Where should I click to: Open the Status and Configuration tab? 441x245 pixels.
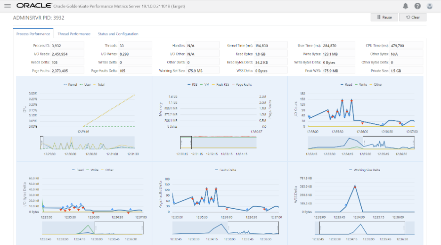[118, 34]
